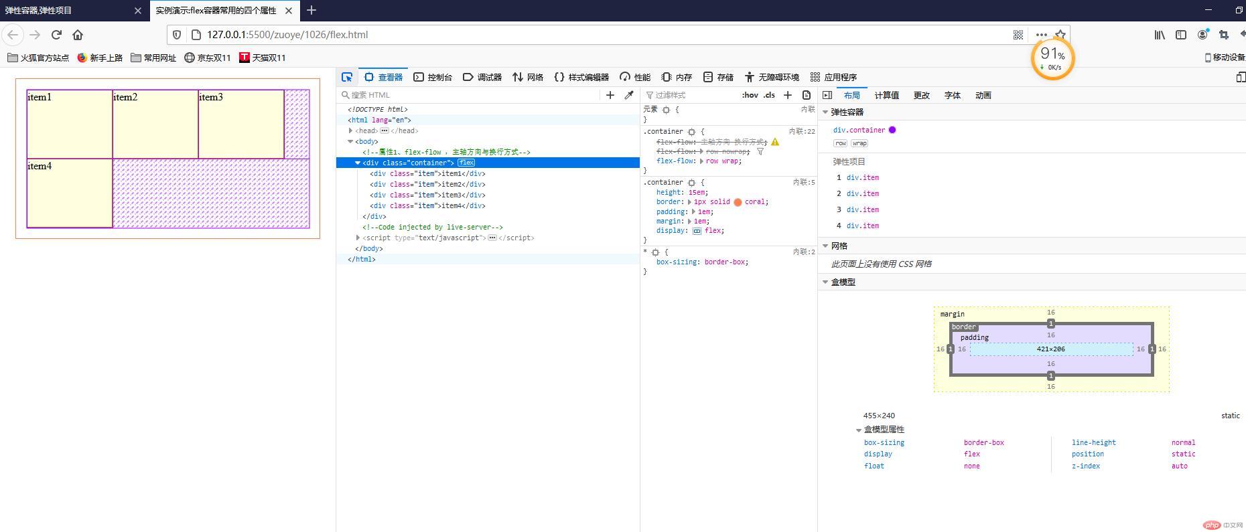1246x532 pixels.
Task: Select flex item 1 div.item
Action: (x=862, y=177)
